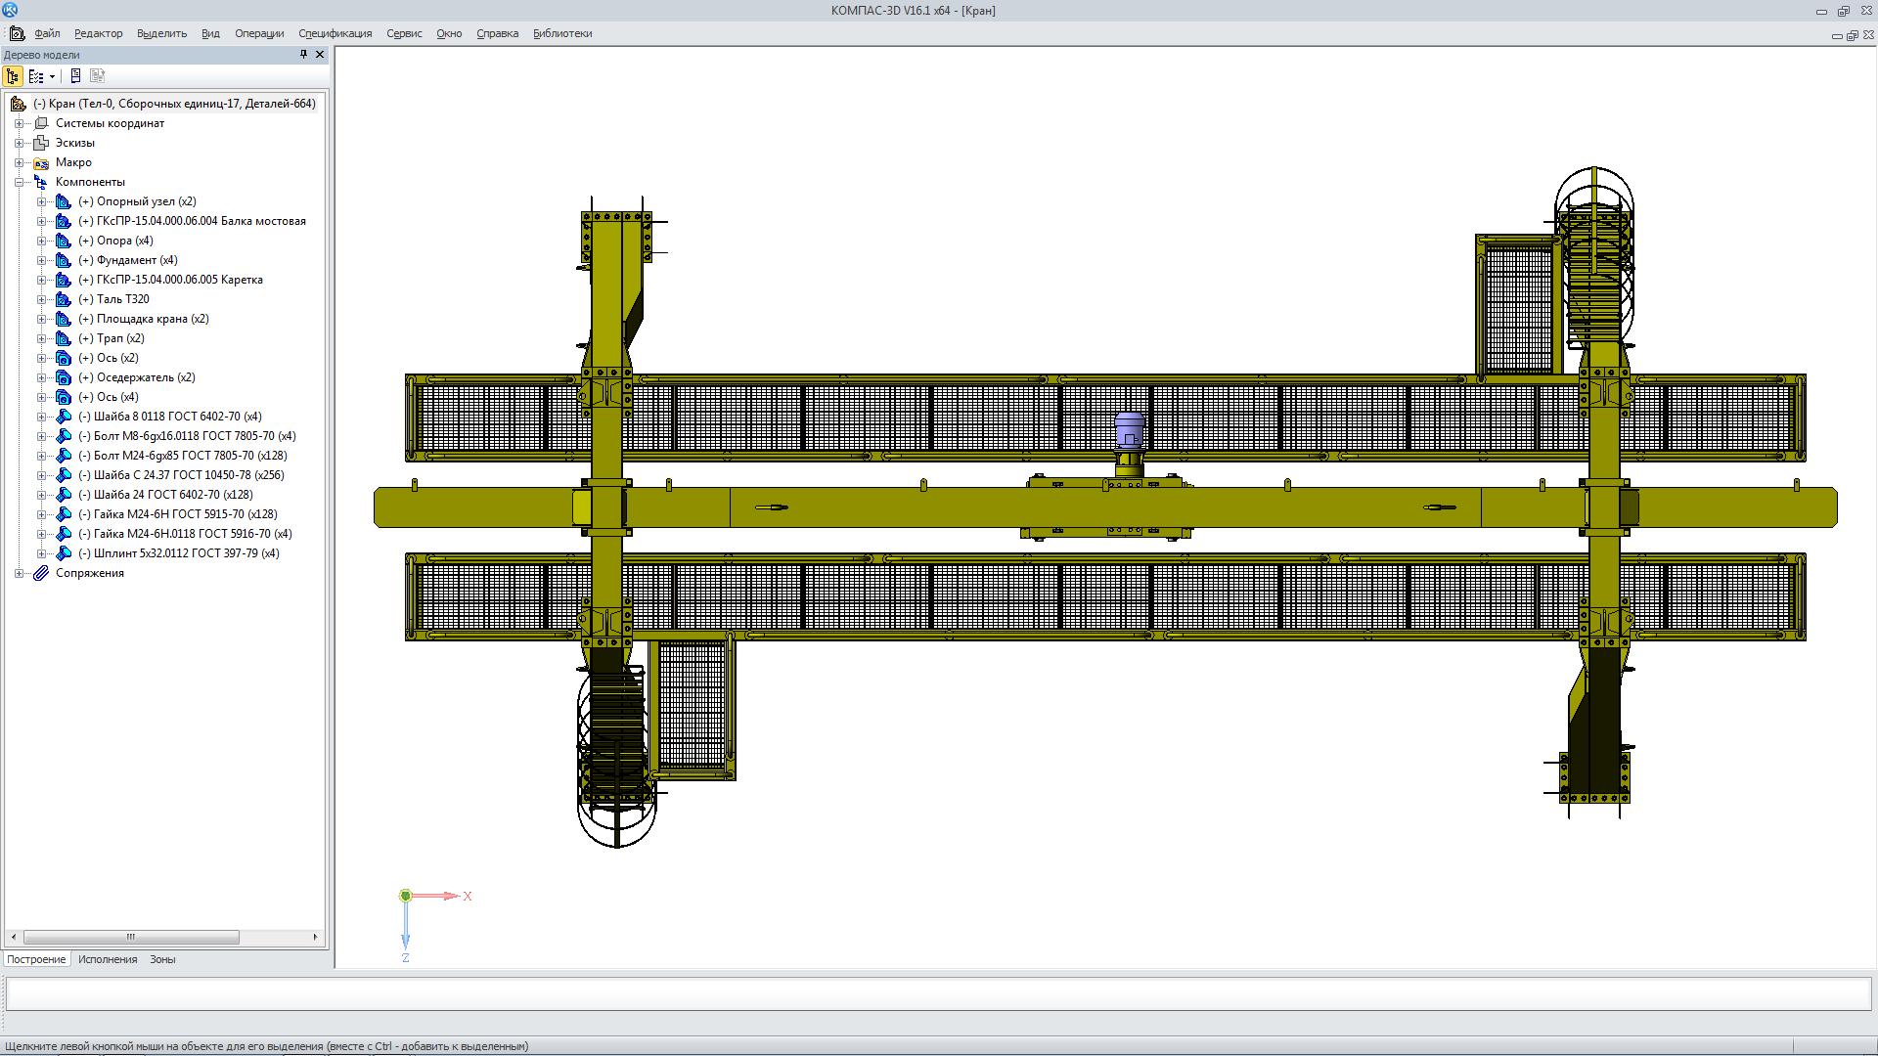Open the tree composition dropdown arrow
This screenshot has height=1056, width=1878.
[52, 76]
